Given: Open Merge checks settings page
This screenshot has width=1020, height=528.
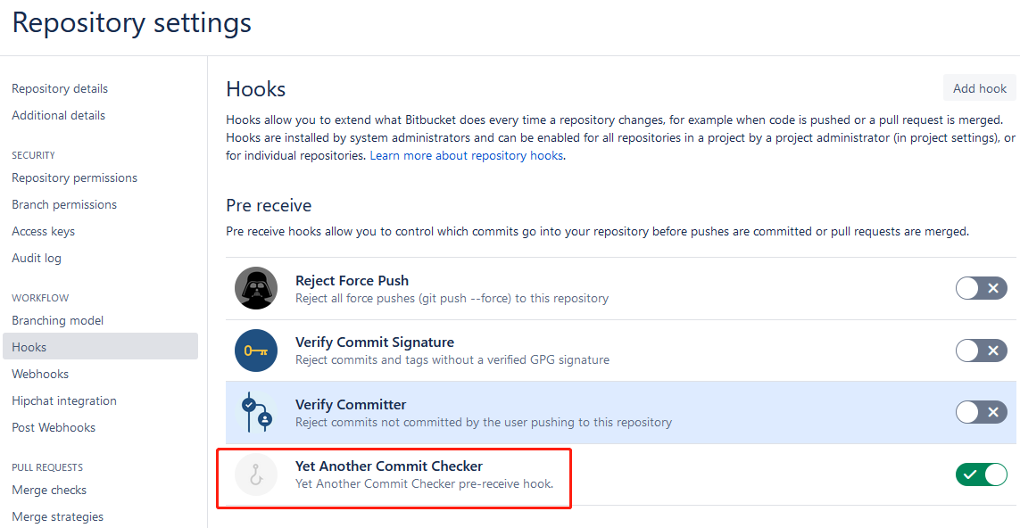Looking at the screenshot, I should click(49, 490).
